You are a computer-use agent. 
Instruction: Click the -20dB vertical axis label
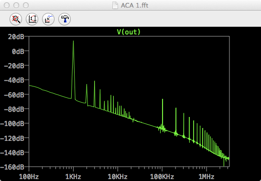(x=14, y=66)
